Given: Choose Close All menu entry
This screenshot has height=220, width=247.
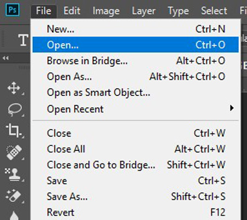Looking at the screenshot, I should (x=136, y=149).
